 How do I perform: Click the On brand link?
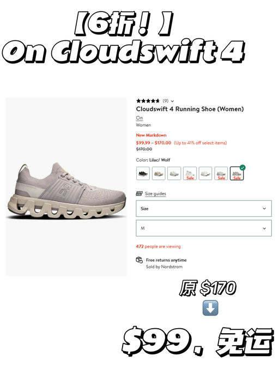click(139, 118)
